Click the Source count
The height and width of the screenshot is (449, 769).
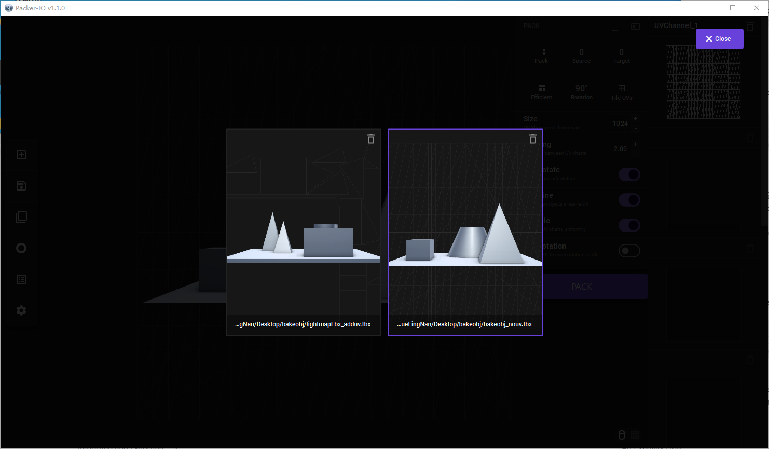point(582,56)
